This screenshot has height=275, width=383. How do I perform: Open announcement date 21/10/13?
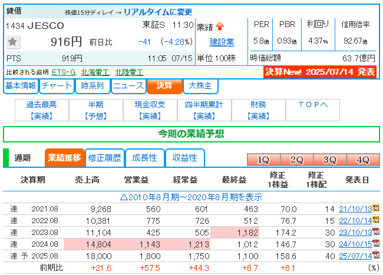coord(355,209)
